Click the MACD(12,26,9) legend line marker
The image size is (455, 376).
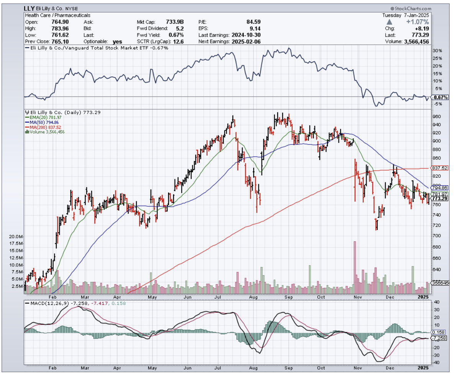click(x=26, y=303)
